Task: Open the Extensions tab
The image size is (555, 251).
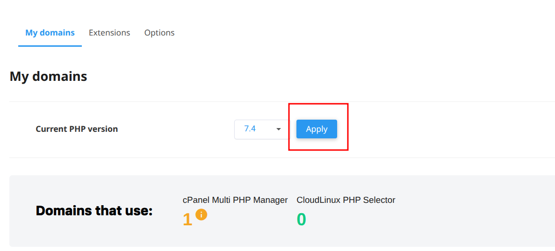Action: click(x=109, y=33)
